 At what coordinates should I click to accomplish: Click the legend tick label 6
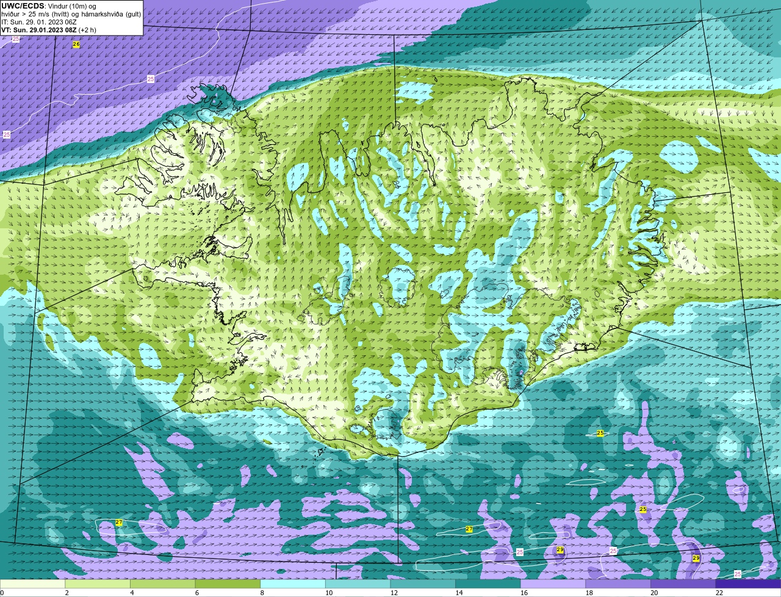click(197, 593)
